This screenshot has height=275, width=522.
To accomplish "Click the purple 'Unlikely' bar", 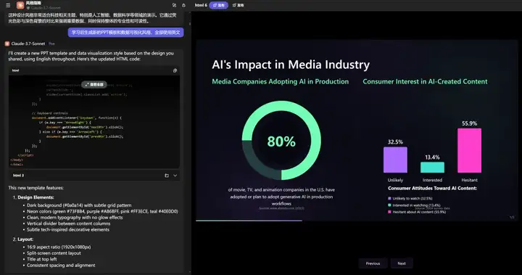I will click(395, 160).
